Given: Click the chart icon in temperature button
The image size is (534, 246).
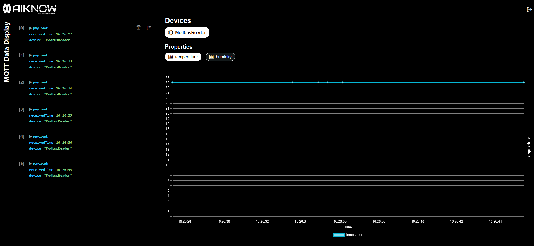Looking at the screenshot, I should pos(171,57).
